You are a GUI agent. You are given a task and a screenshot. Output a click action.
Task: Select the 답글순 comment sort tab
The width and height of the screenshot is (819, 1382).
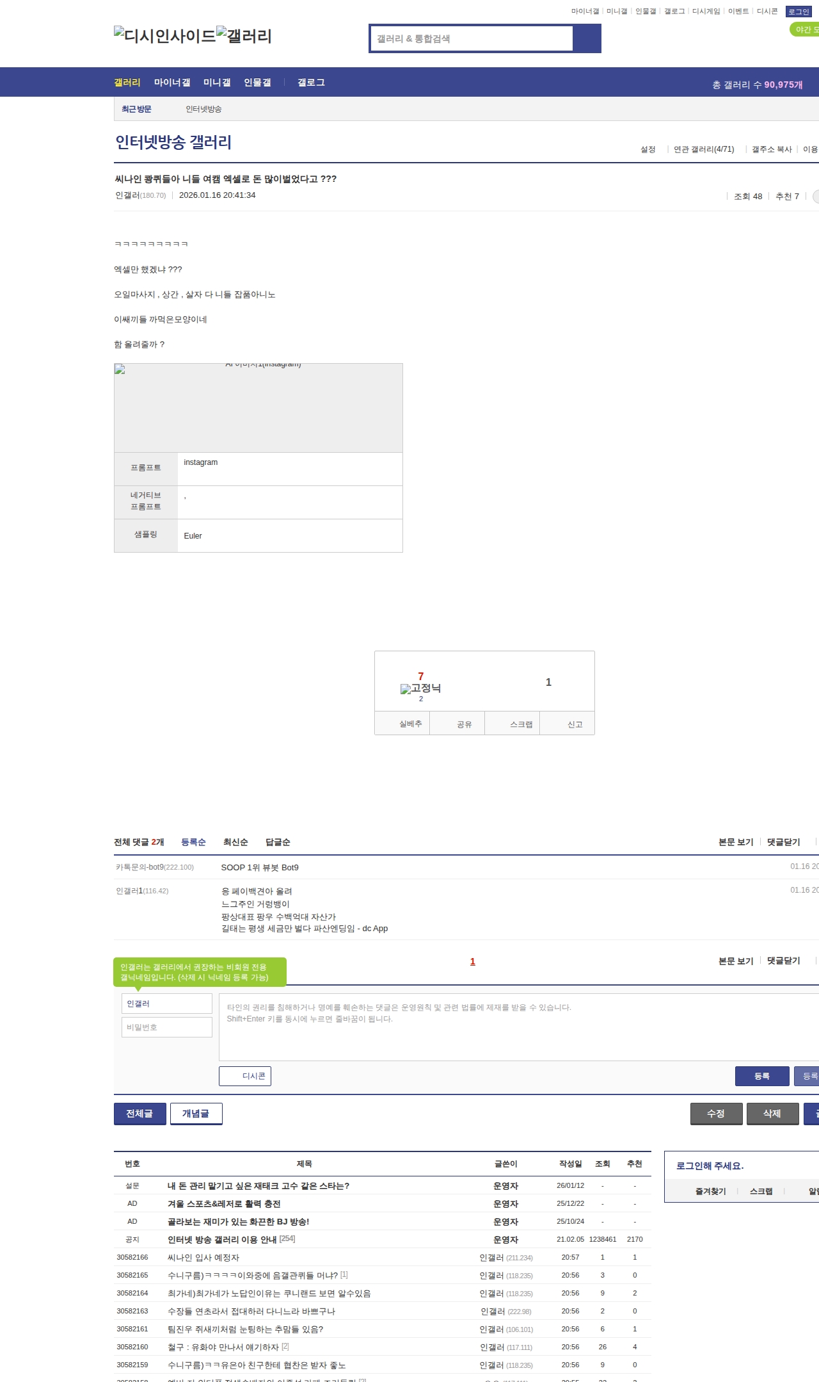point(278,842)
